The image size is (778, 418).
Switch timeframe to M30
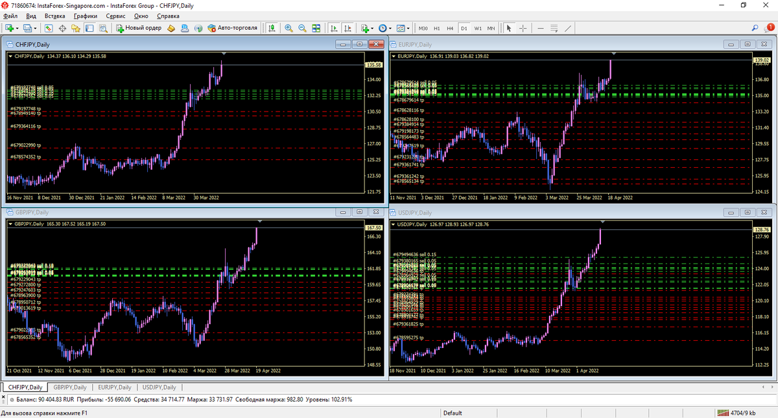(423, 28)
